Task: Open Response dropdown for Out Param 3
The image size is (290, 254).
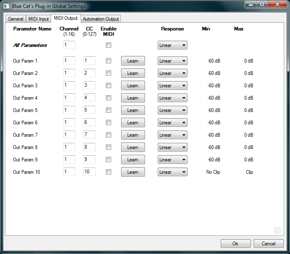Action: (172, 86)
